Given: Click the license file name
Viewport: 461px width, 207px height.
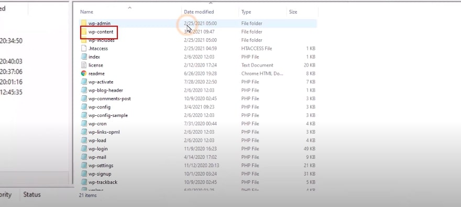Looking at the screenshot, I should point(96,66).
